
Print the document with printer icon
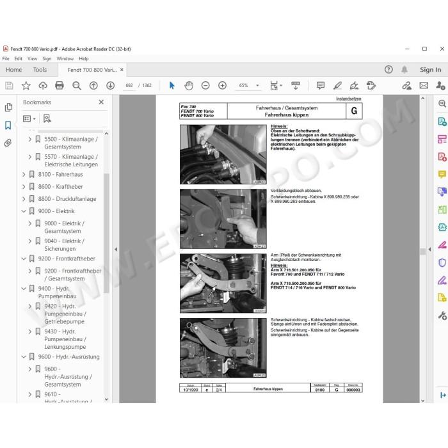pyautogui.click(x=60, y=85)
